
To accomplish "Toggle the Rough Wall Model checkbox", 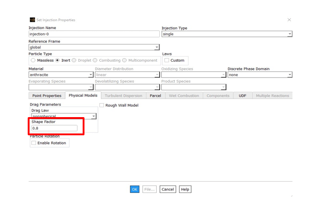I will (102, 105).
